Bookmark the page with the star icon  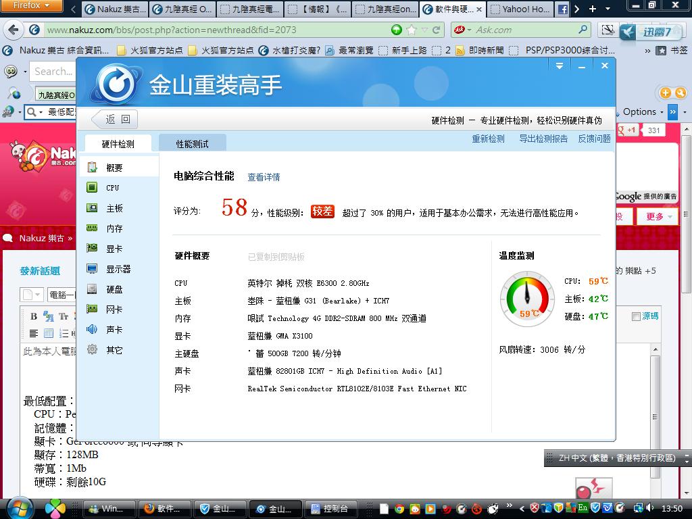412,30
